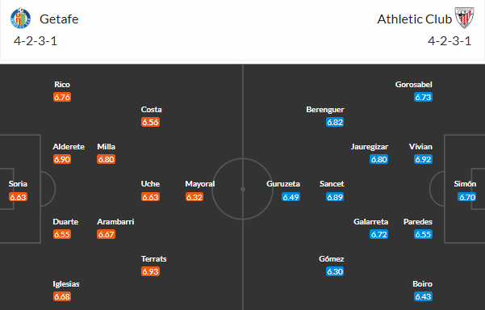
Task: Open player Gorosabel's profile
Action: [413, 85]
